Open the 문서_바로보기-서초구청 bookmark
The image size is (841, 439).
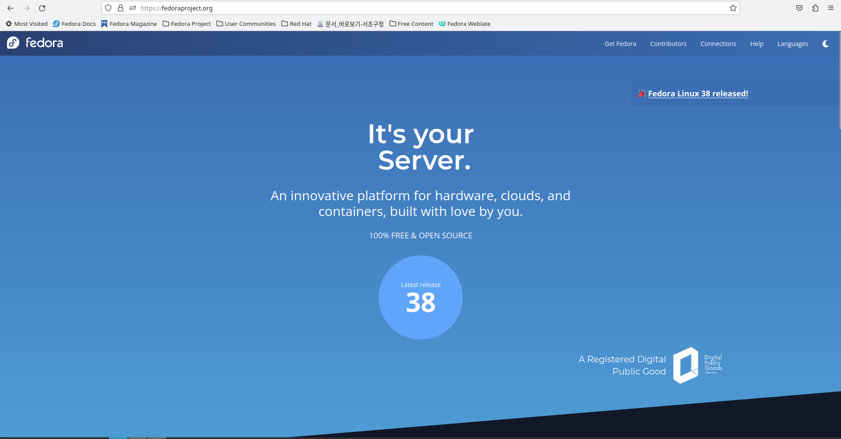click(x=351, y=24)
